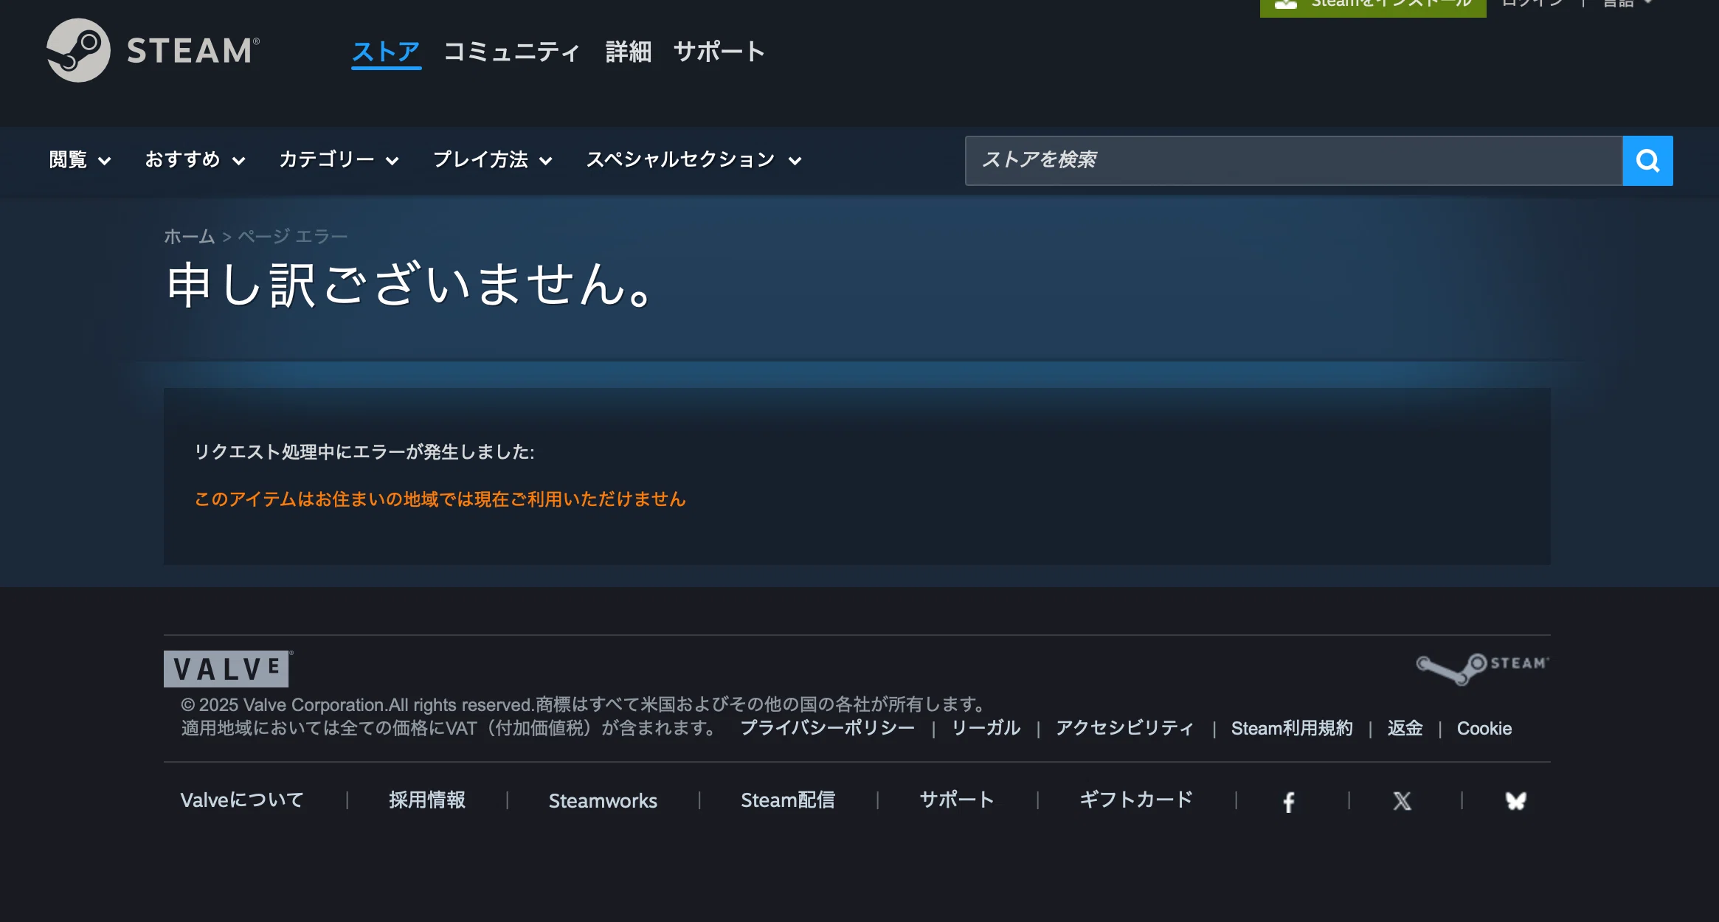Open the プレイ方法 dropdown menu
This screenshot has height=922, width=1719.
[x=493, y=160]
